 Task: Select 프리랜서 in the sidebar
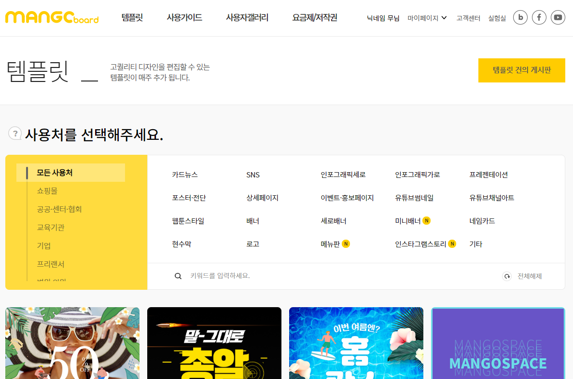click(x=51, y=264)
